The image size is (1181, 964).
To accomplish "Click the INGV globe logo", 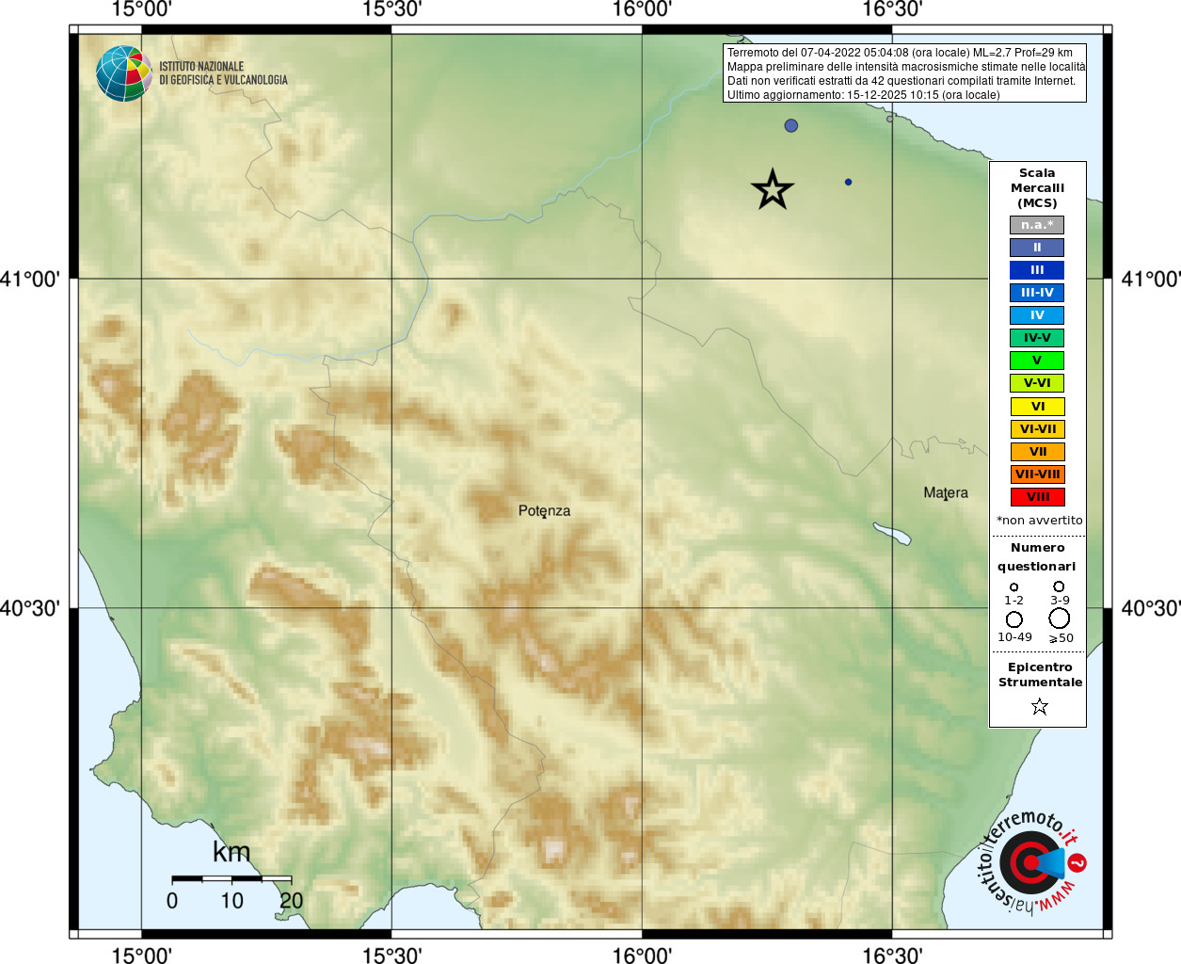I will [x=124, y=73].
